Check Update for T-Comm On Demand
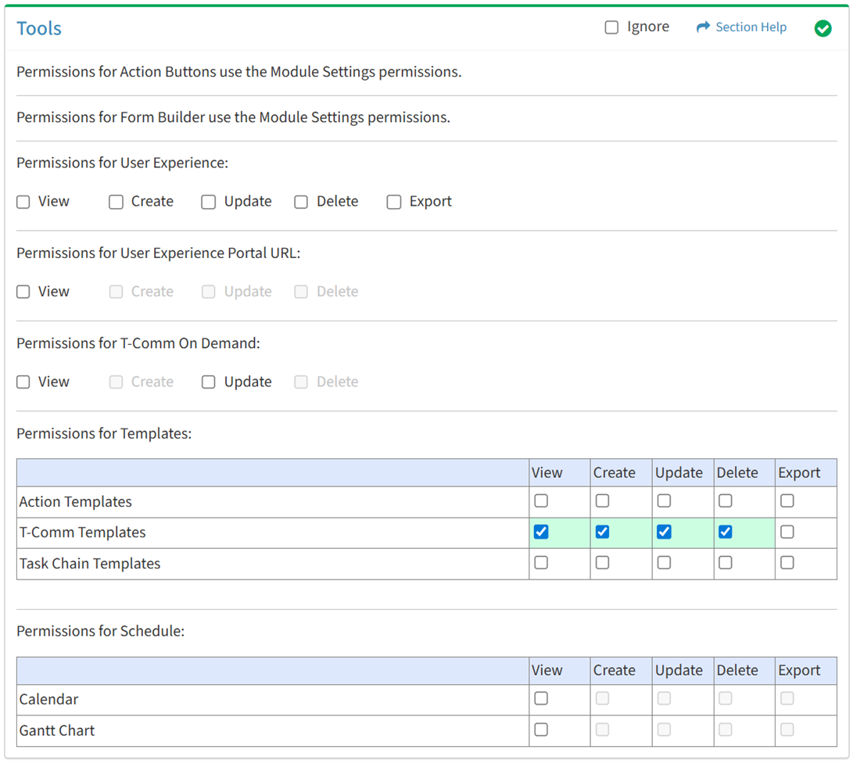 (208, 382)
